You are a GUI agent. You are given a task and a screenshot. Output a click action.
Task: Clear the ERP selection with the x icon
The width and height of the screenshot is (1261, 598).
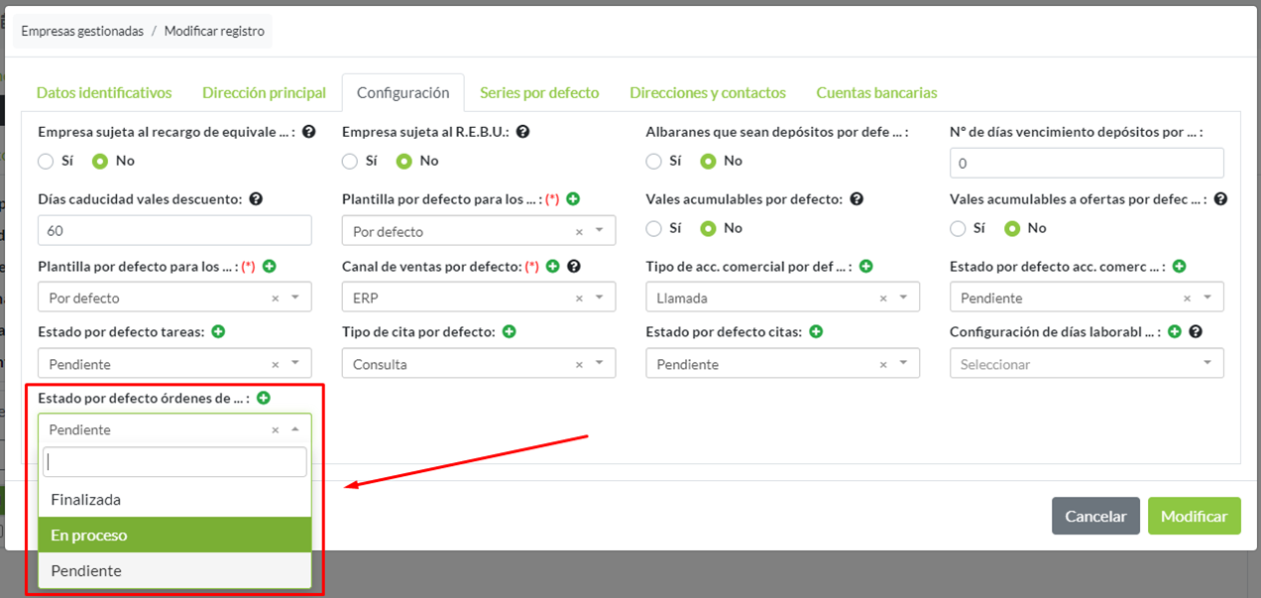(579, 299)
